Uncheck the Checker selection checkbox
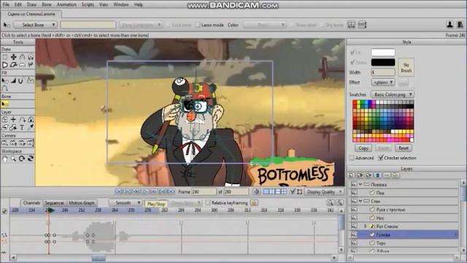Image resolution: width=467 pixels, height=263 pixels. [x=381, y=158]
